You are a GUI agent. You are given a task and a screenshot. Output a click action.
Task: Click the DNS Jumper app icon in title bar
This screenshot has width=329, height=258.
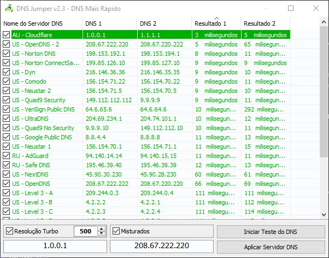coord(9,8)
